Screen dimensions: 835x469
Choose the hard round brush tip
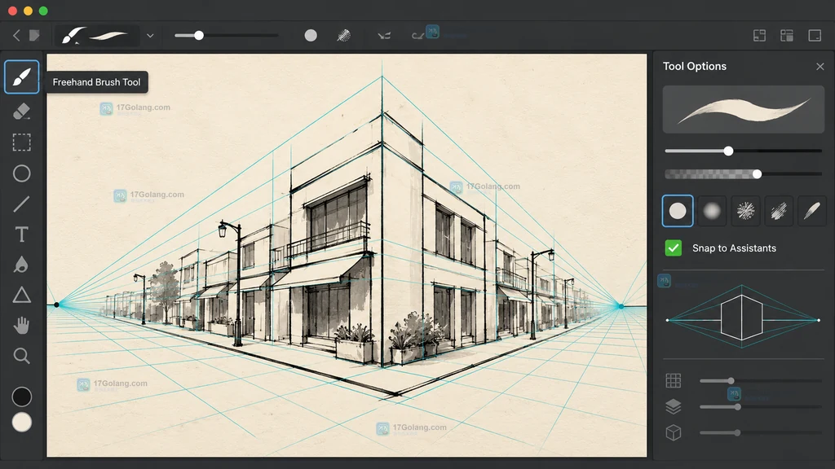(678, 211)
